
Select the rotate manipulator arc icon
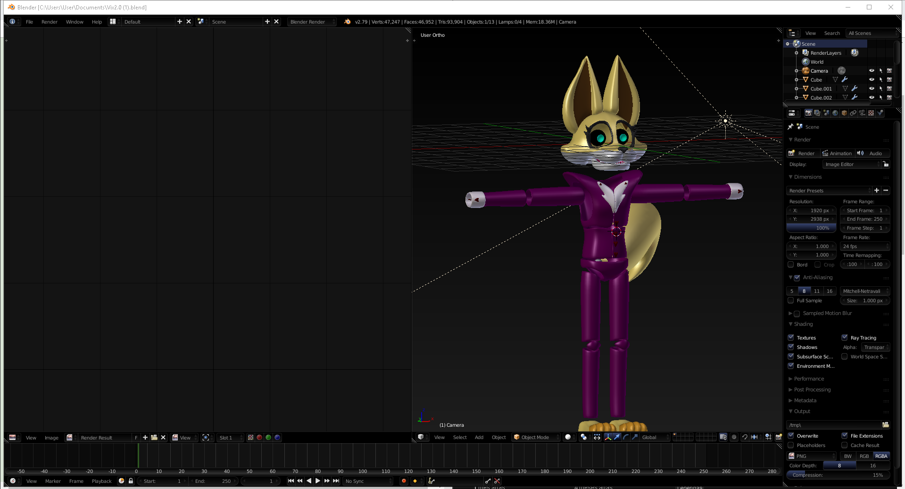click(x=626, y=437)
